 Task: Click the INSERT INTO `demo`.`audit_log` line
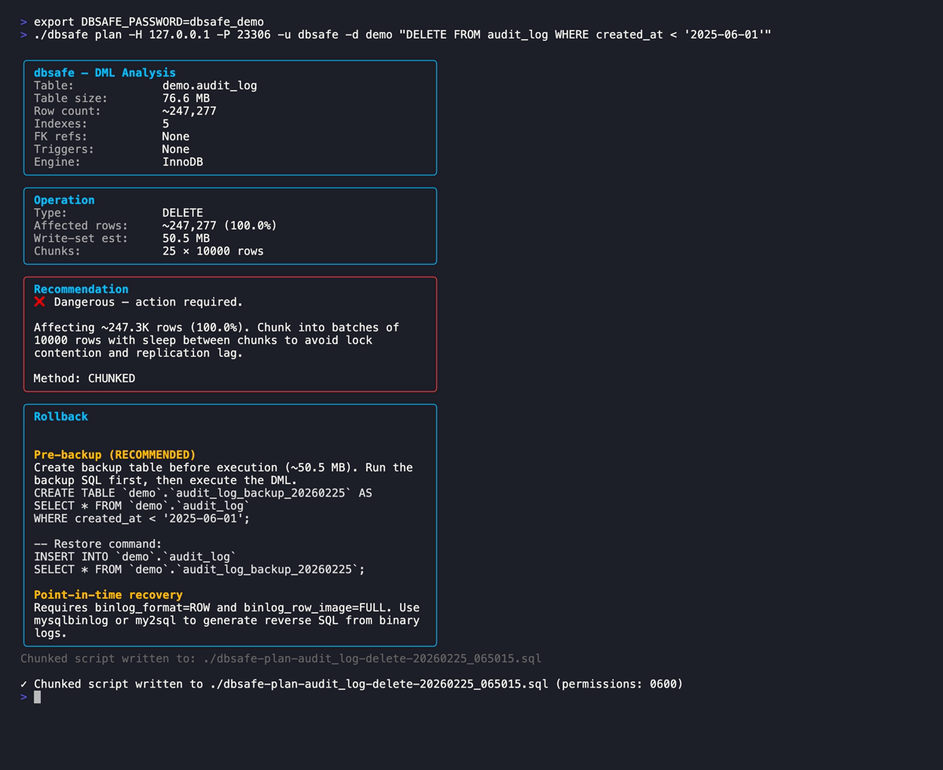coord(135,556)
